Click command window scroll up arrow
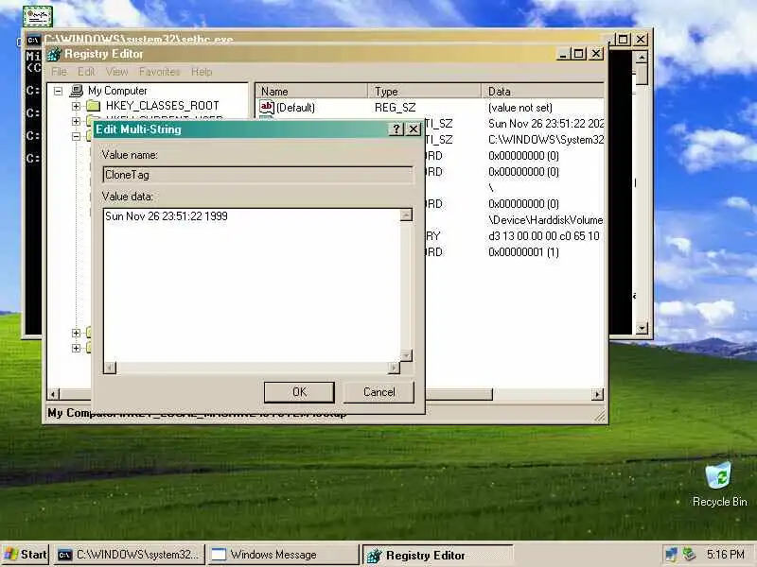757x567 pixels. click(642, 58)
